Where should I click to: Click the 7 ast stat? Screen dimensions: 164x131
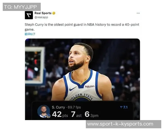coord(76,114)
